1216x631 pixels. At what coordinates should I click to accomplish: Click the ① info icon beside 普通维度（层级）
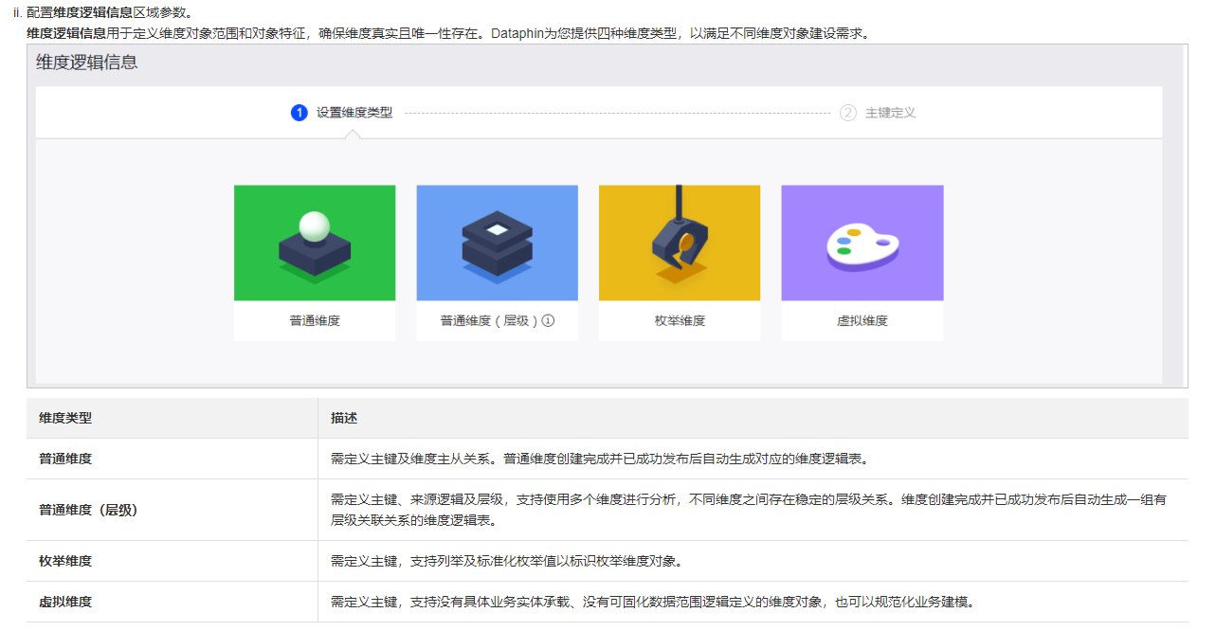[x=546, y=321]
